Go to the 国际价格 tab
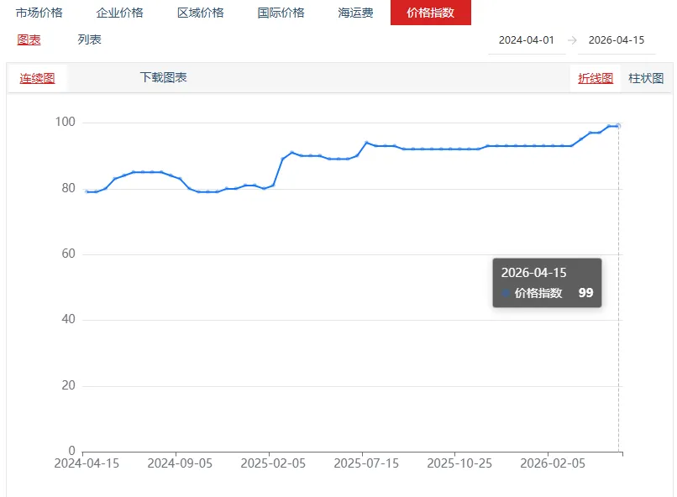This screenshot has width=677, height=497. [x=281, y=13]
